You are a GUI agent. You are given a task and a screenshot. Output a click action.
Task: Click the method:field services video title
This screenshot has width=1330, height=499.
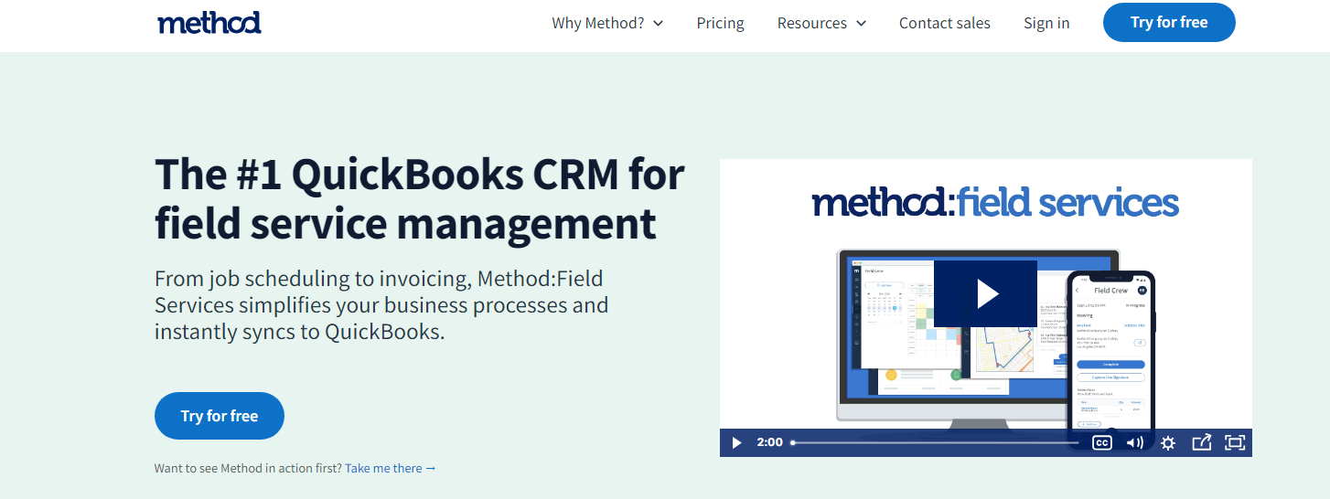(x=995, y=202)
